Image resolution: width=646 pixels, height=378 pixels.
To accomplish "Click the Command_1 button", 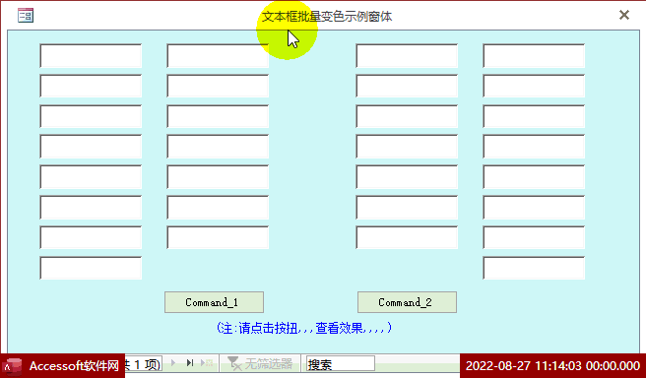I will coord(214,302).
